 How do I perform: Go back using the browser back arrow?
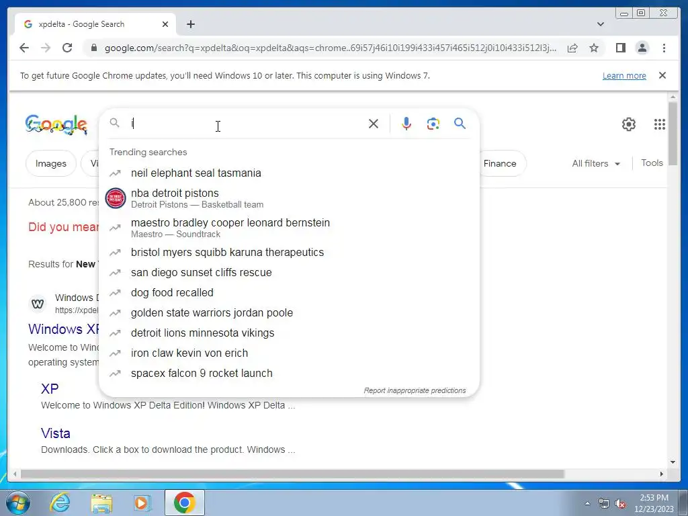(x=24, y=48)
